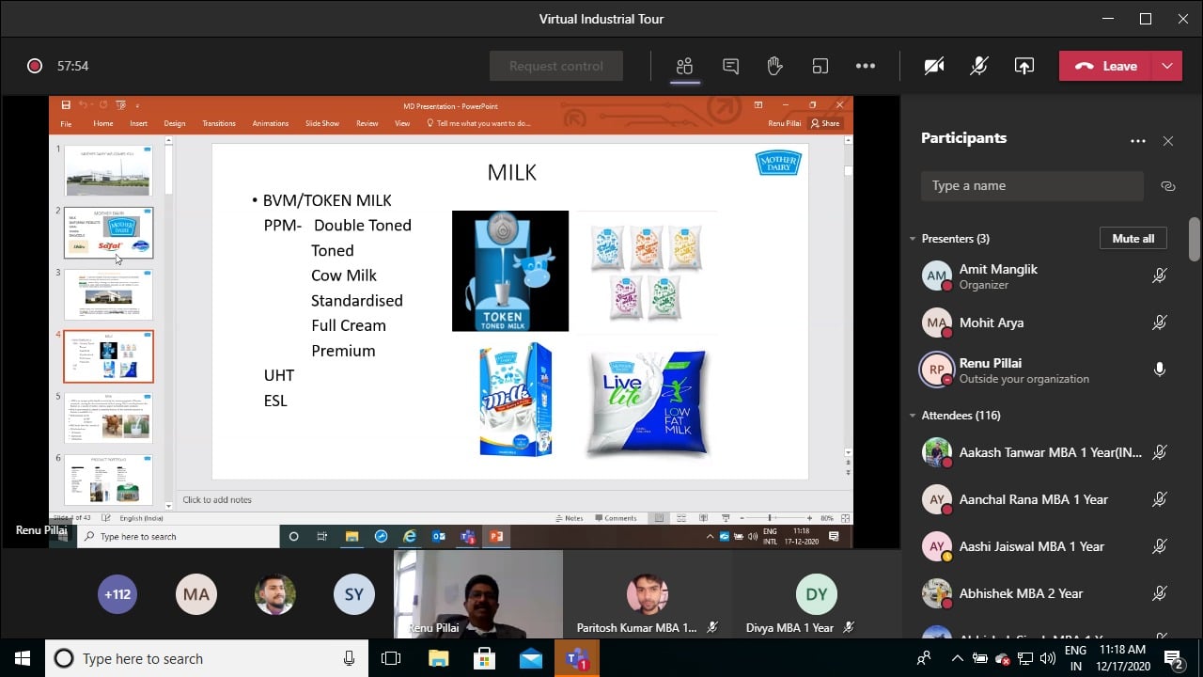This screenshot has width=1203, height=677.
Task: Open File Explorer on taskbar
Action: (438, 658)
